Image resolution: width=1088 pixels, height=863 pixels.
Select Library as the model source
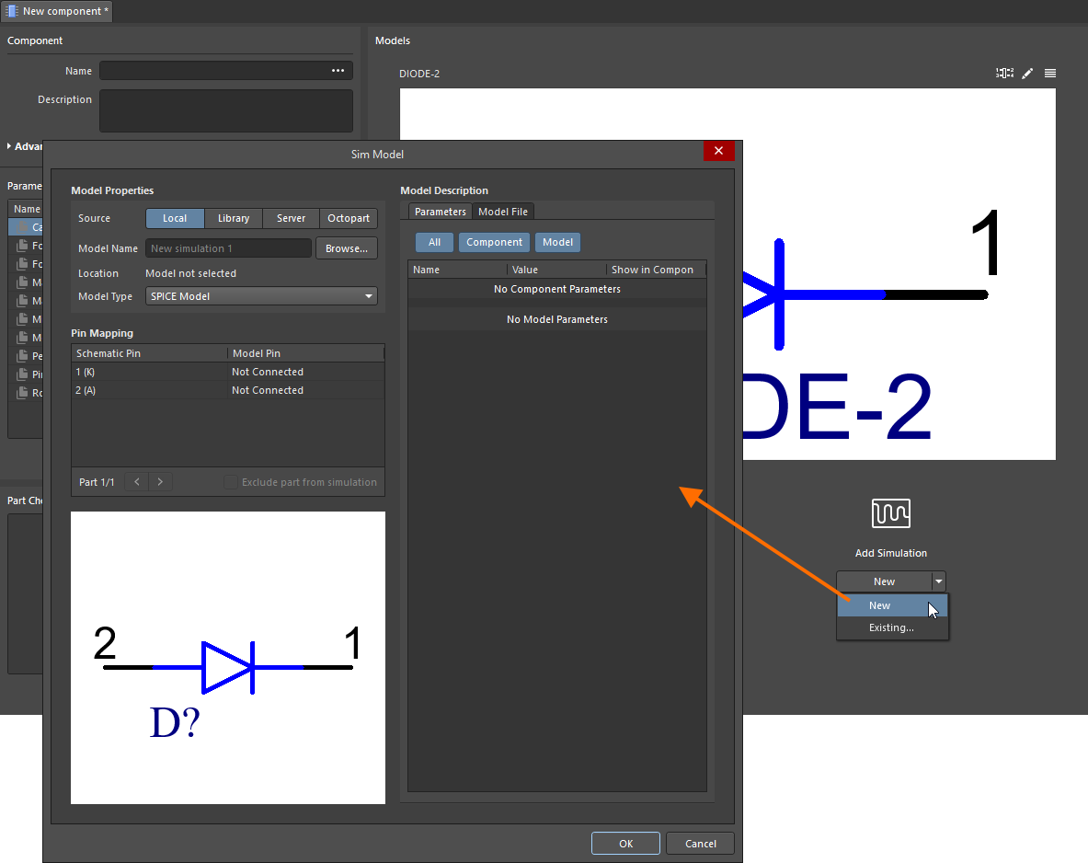[234, 218]
